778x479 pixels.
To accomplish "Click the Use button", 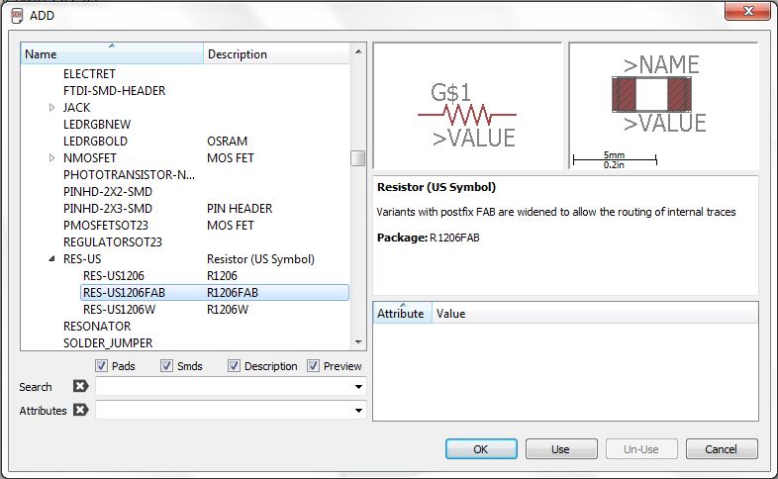I will (x=561, y=449).
